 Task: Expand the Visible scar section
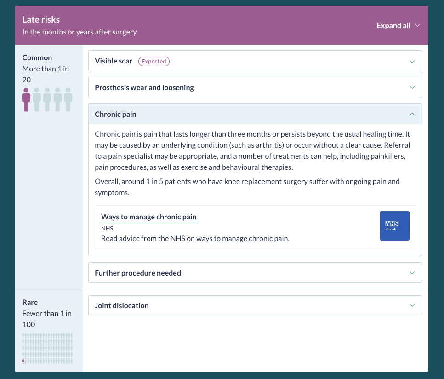[x=114, y=61]
